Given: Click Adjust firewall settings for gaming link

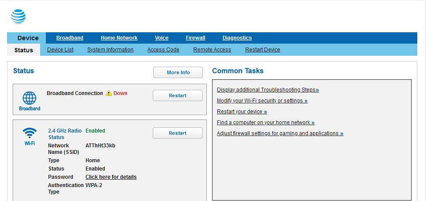Looking at the screenshot, I should [280, 133].
